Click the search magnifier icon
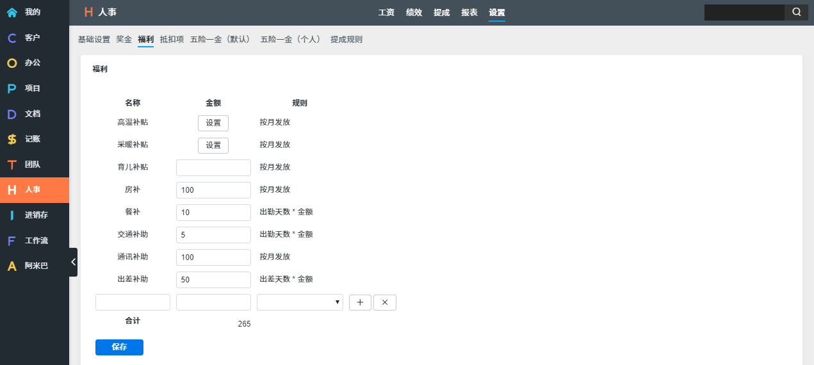814x365 pixels. click(x=796, y=12)
